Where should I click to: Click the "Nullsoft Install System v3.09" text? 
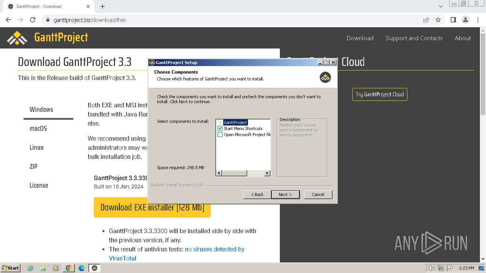pos(177,185)
